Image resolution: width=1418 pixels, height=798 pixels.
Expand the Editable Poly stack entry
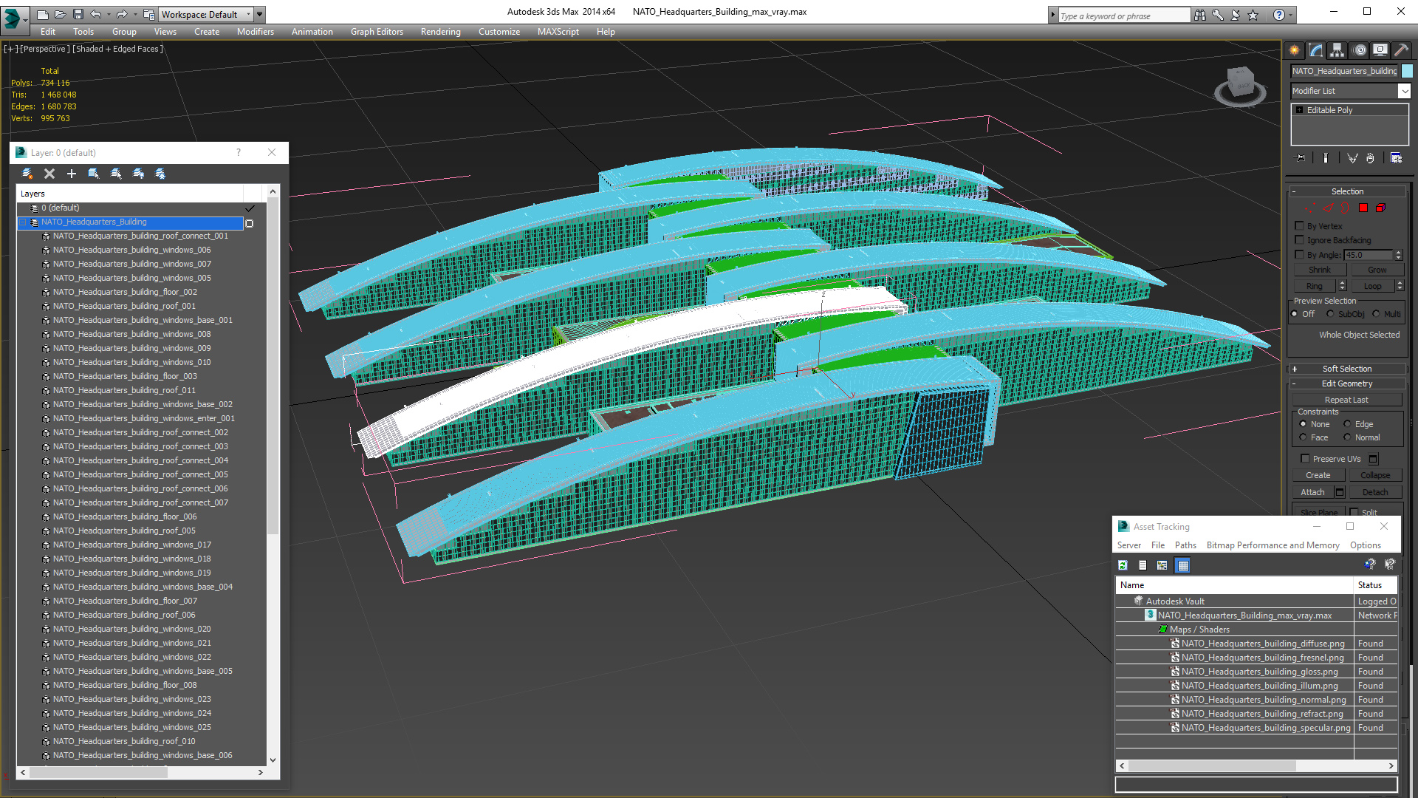click(x=1300, y=110)
